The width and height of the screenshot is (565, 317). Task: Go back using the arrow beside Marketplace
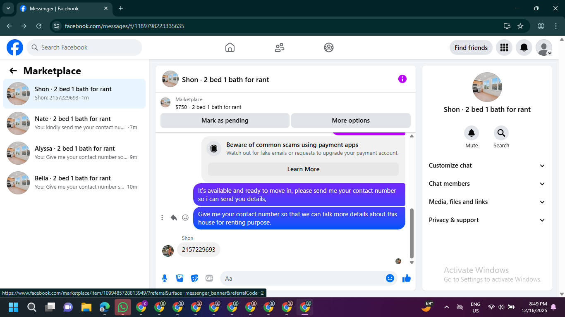coord(13,71)
